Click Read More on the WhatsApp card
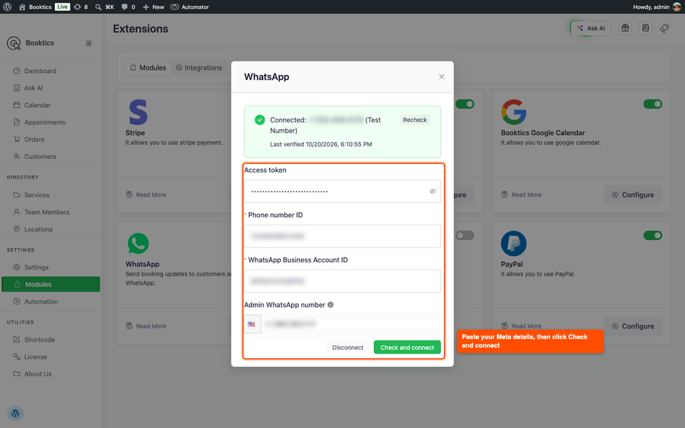The height and width of the screenshot is (428, 685). coord(146,326)
